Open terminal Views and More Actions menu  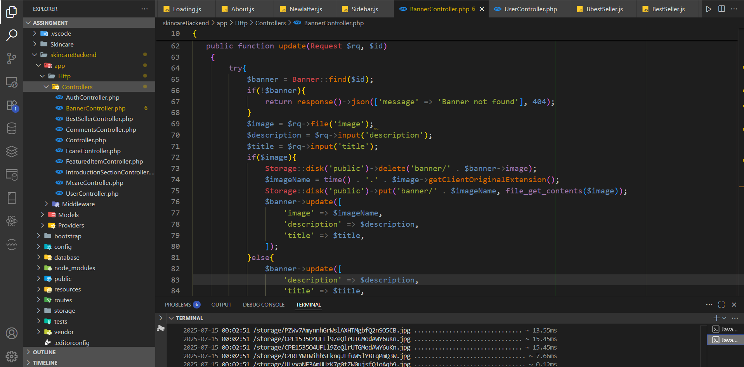(735, 318)
